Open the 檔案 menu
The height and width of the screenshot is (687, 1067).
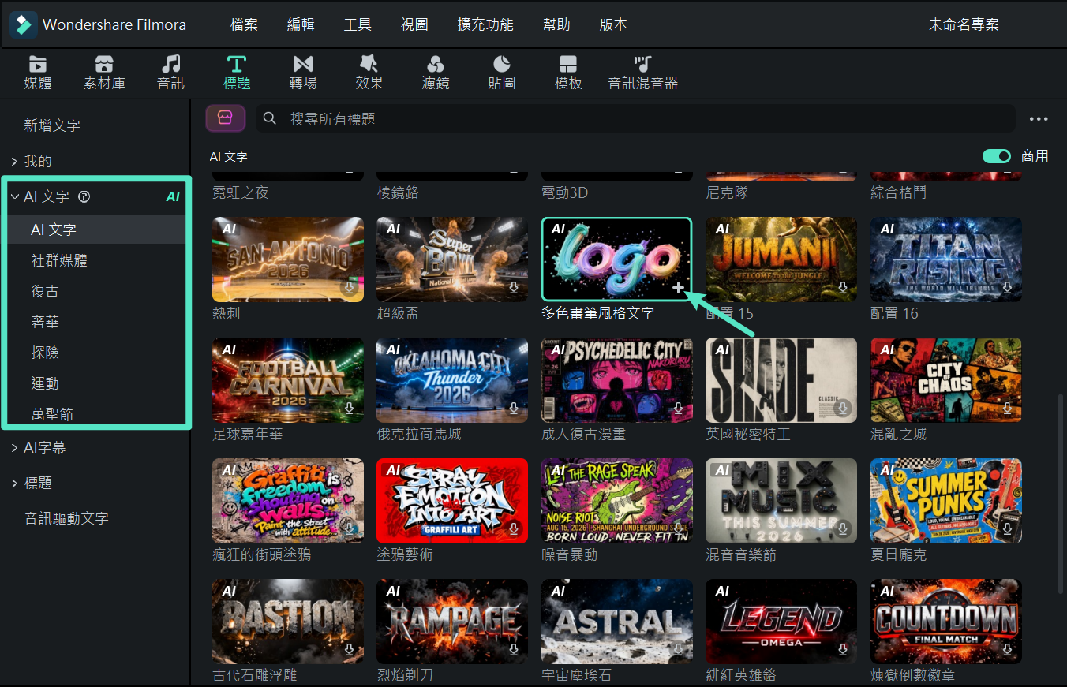[x=244, y=24]
